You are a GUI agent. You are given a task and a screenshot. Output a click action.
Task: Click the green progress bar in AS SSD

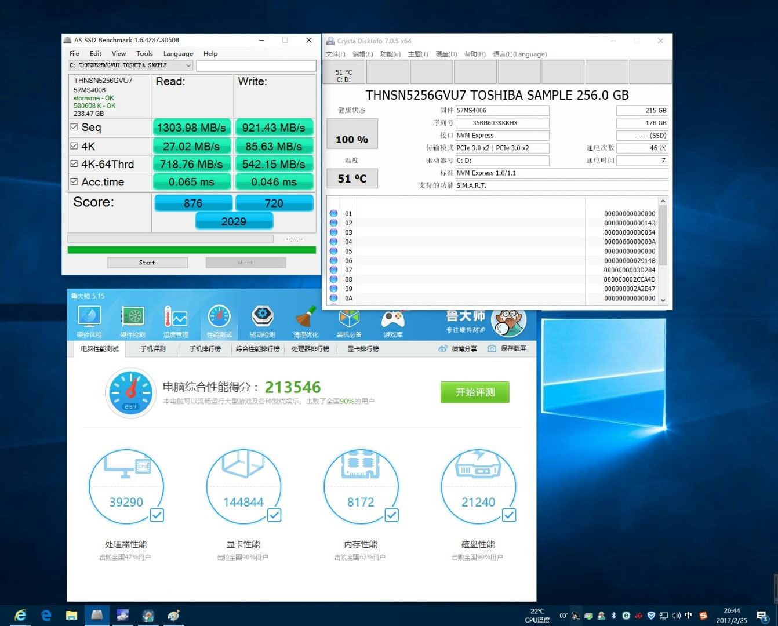pos(192,250)
